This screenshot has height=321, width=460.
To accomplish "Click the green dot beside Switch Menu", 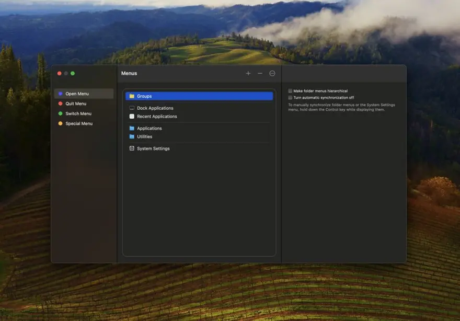I will tap(61, 113).
